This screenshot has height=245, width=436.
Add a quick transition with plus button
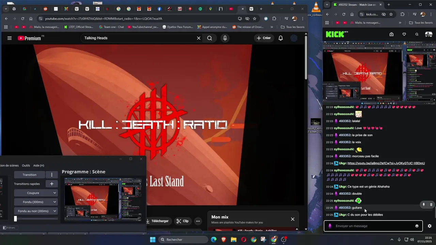click(52, 184)
